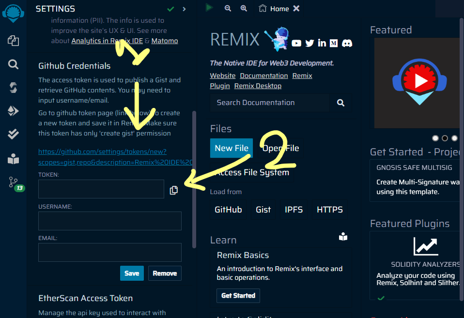
Task: Create a New File
Action: [x=232, y=148]
